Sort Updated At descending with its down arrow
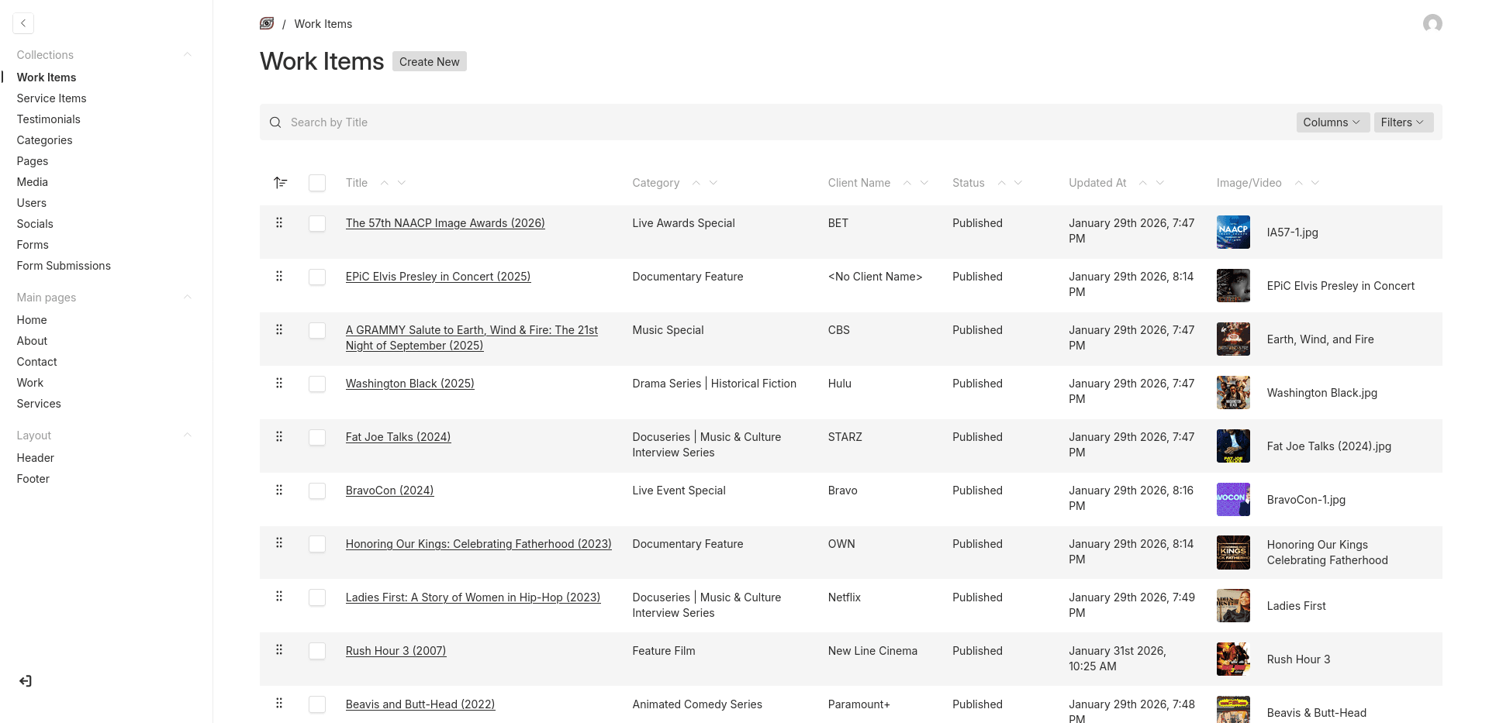This screenshot has width=1489, height=723. coord(1160,182)
